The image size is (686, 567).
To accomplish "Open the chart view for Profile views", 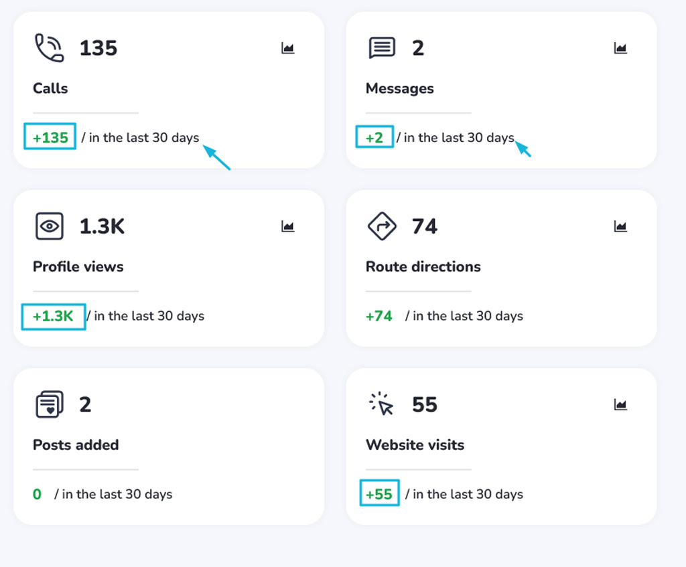I will (287, 226).
